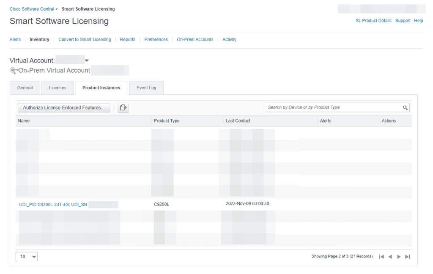
Task: Click Authorize License-Enforced Features button
Action: (64, 108)
